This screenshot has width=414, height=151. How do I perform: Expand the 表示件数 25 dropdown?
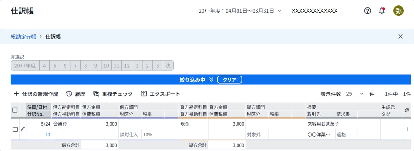[355, 94]
